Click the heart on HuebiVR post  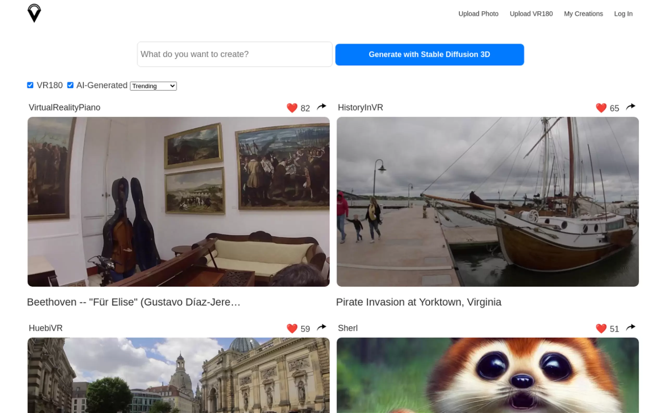291,328
